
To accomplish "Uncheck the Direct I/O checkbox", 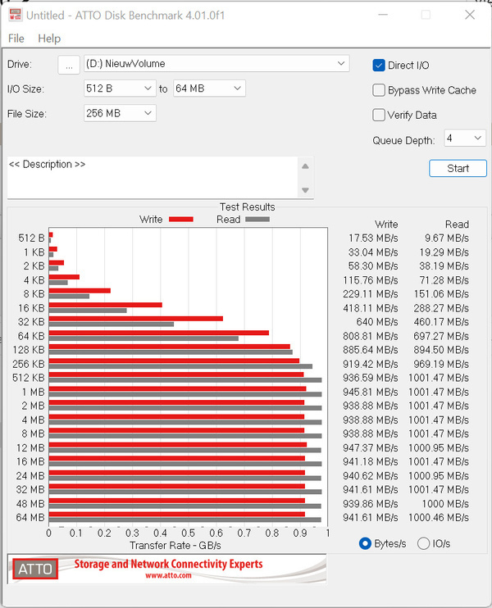I will pos(378,66).
